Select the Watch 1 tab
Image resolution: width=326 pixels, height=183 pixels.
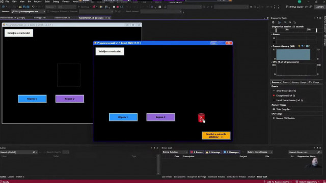tap(20, 177)
